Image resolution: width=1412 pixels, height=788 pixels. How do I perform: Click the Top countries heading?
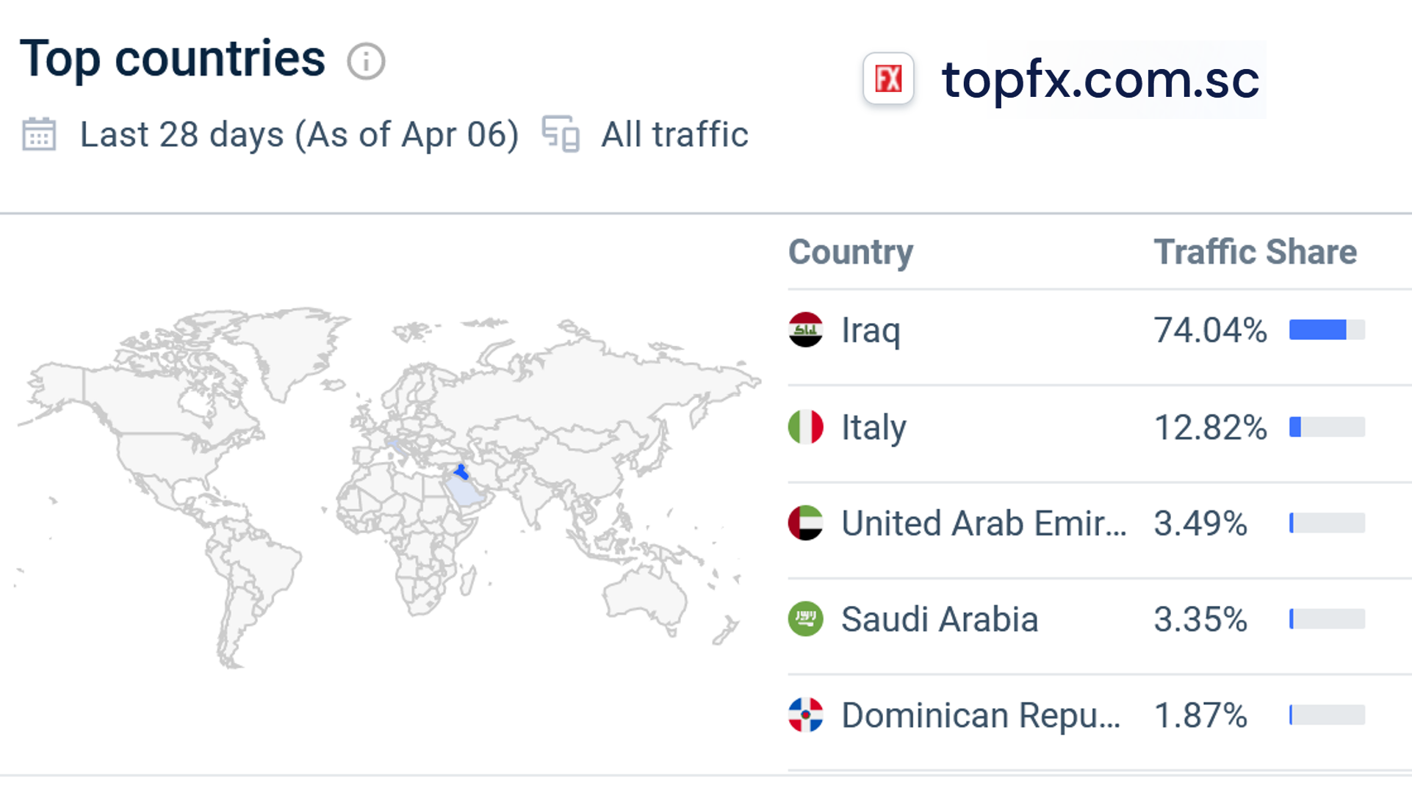point(173,59)
